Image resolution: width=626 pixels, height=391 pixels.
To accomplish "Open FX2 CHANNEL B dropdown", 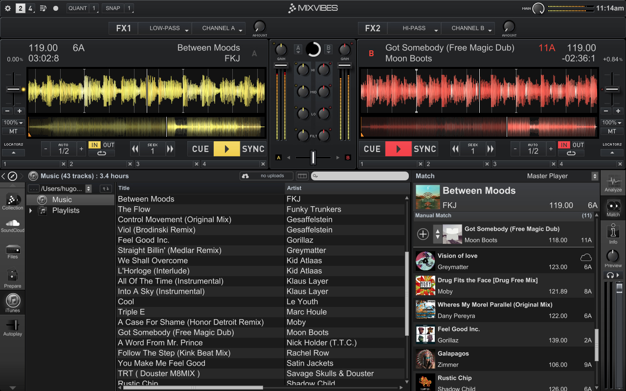I will [x=468, y=28].
